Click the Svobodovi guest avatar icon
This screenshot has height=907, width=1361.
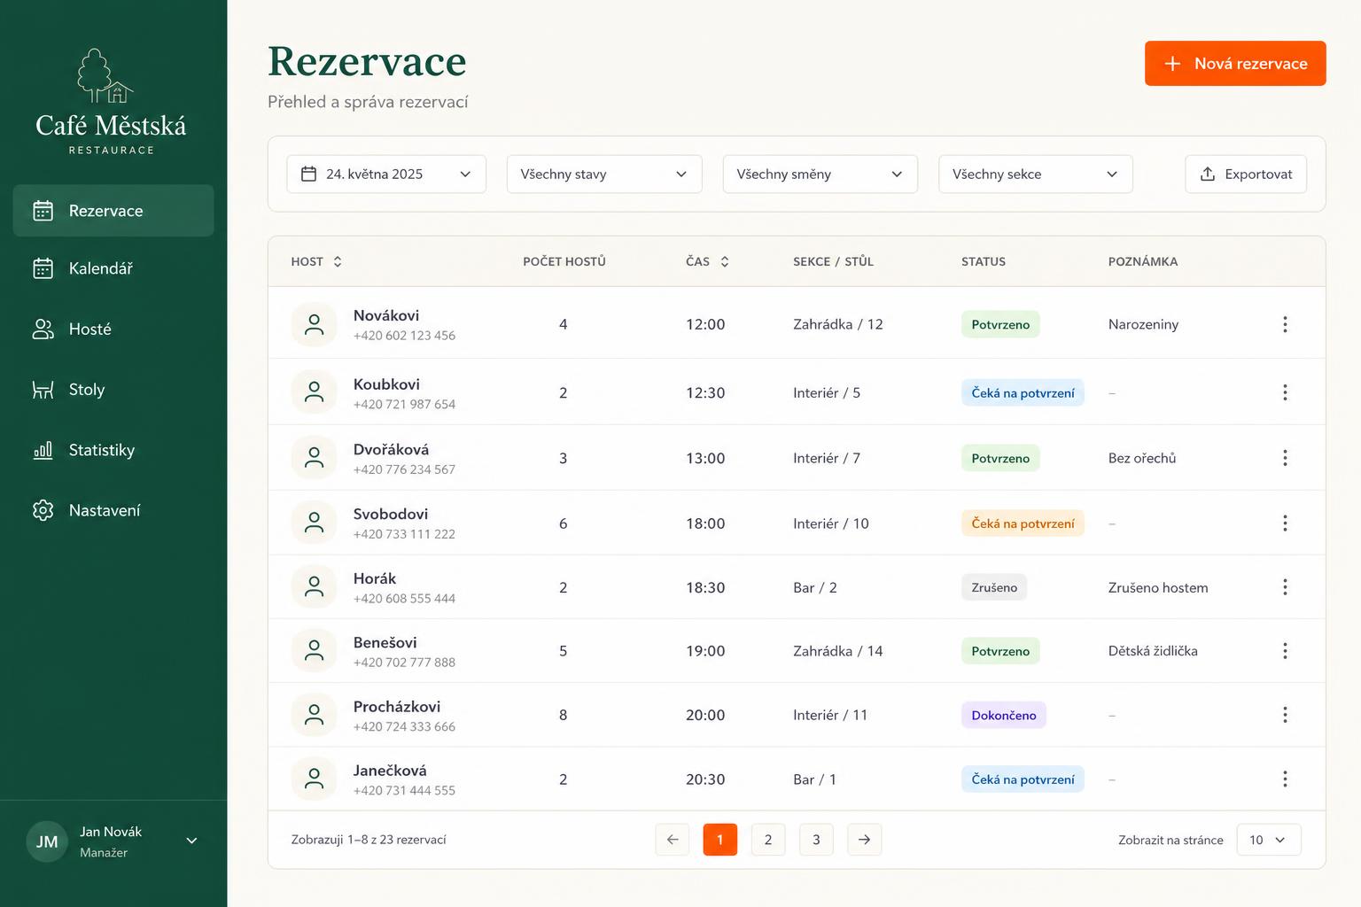tap(314, 523)
